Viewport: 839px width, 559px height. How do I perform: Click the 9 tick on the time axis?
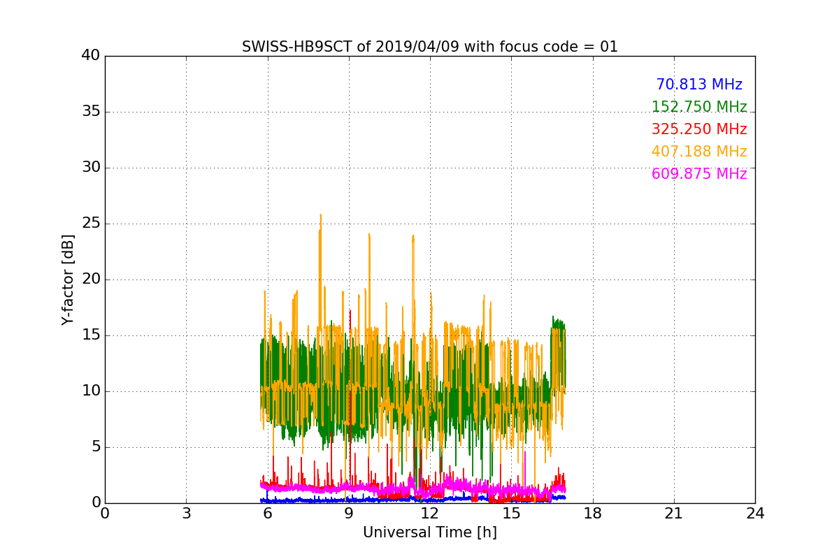[348, 514]
